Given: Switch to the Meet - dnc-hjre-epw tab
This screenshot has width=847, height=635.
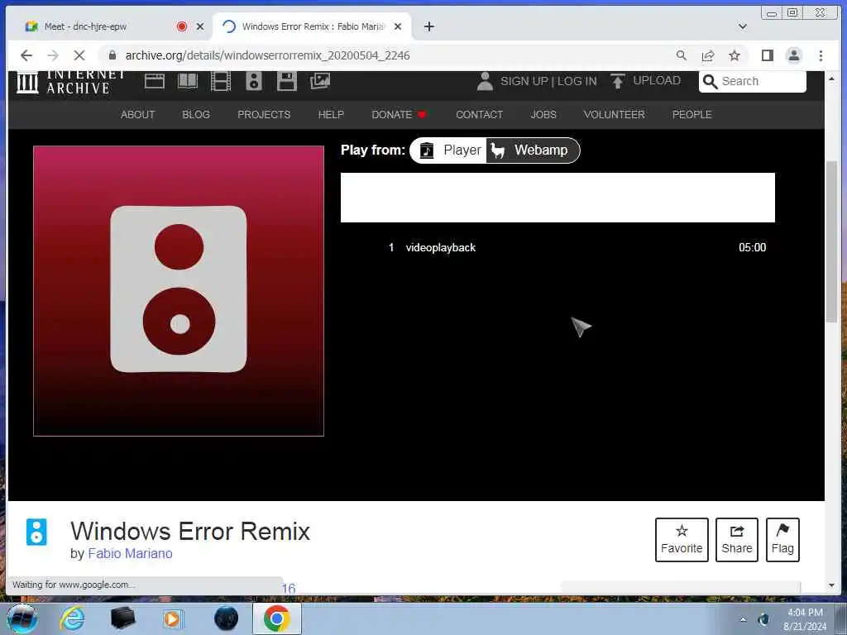Looking at the screenshot, I should [x=103, y=26].
